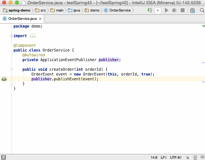Click the file icon in title bar
Screen dimensions: 205x160
click(x=23, y=3)
